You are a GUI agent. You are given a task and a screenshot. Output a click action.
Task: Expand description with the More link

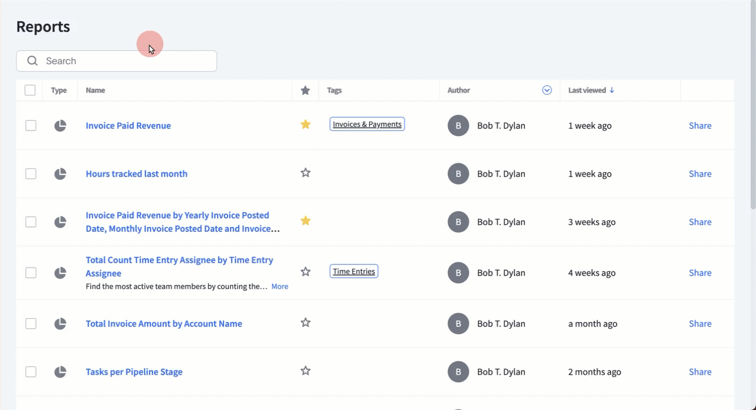point(279,287)
